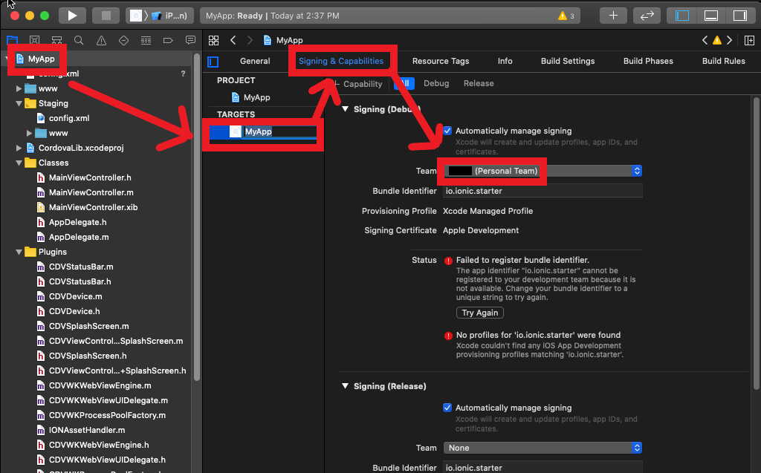The height and width of the screenshot is (473, 761).
Task: Open the Test navigator
Action: [x=124, y=40]
